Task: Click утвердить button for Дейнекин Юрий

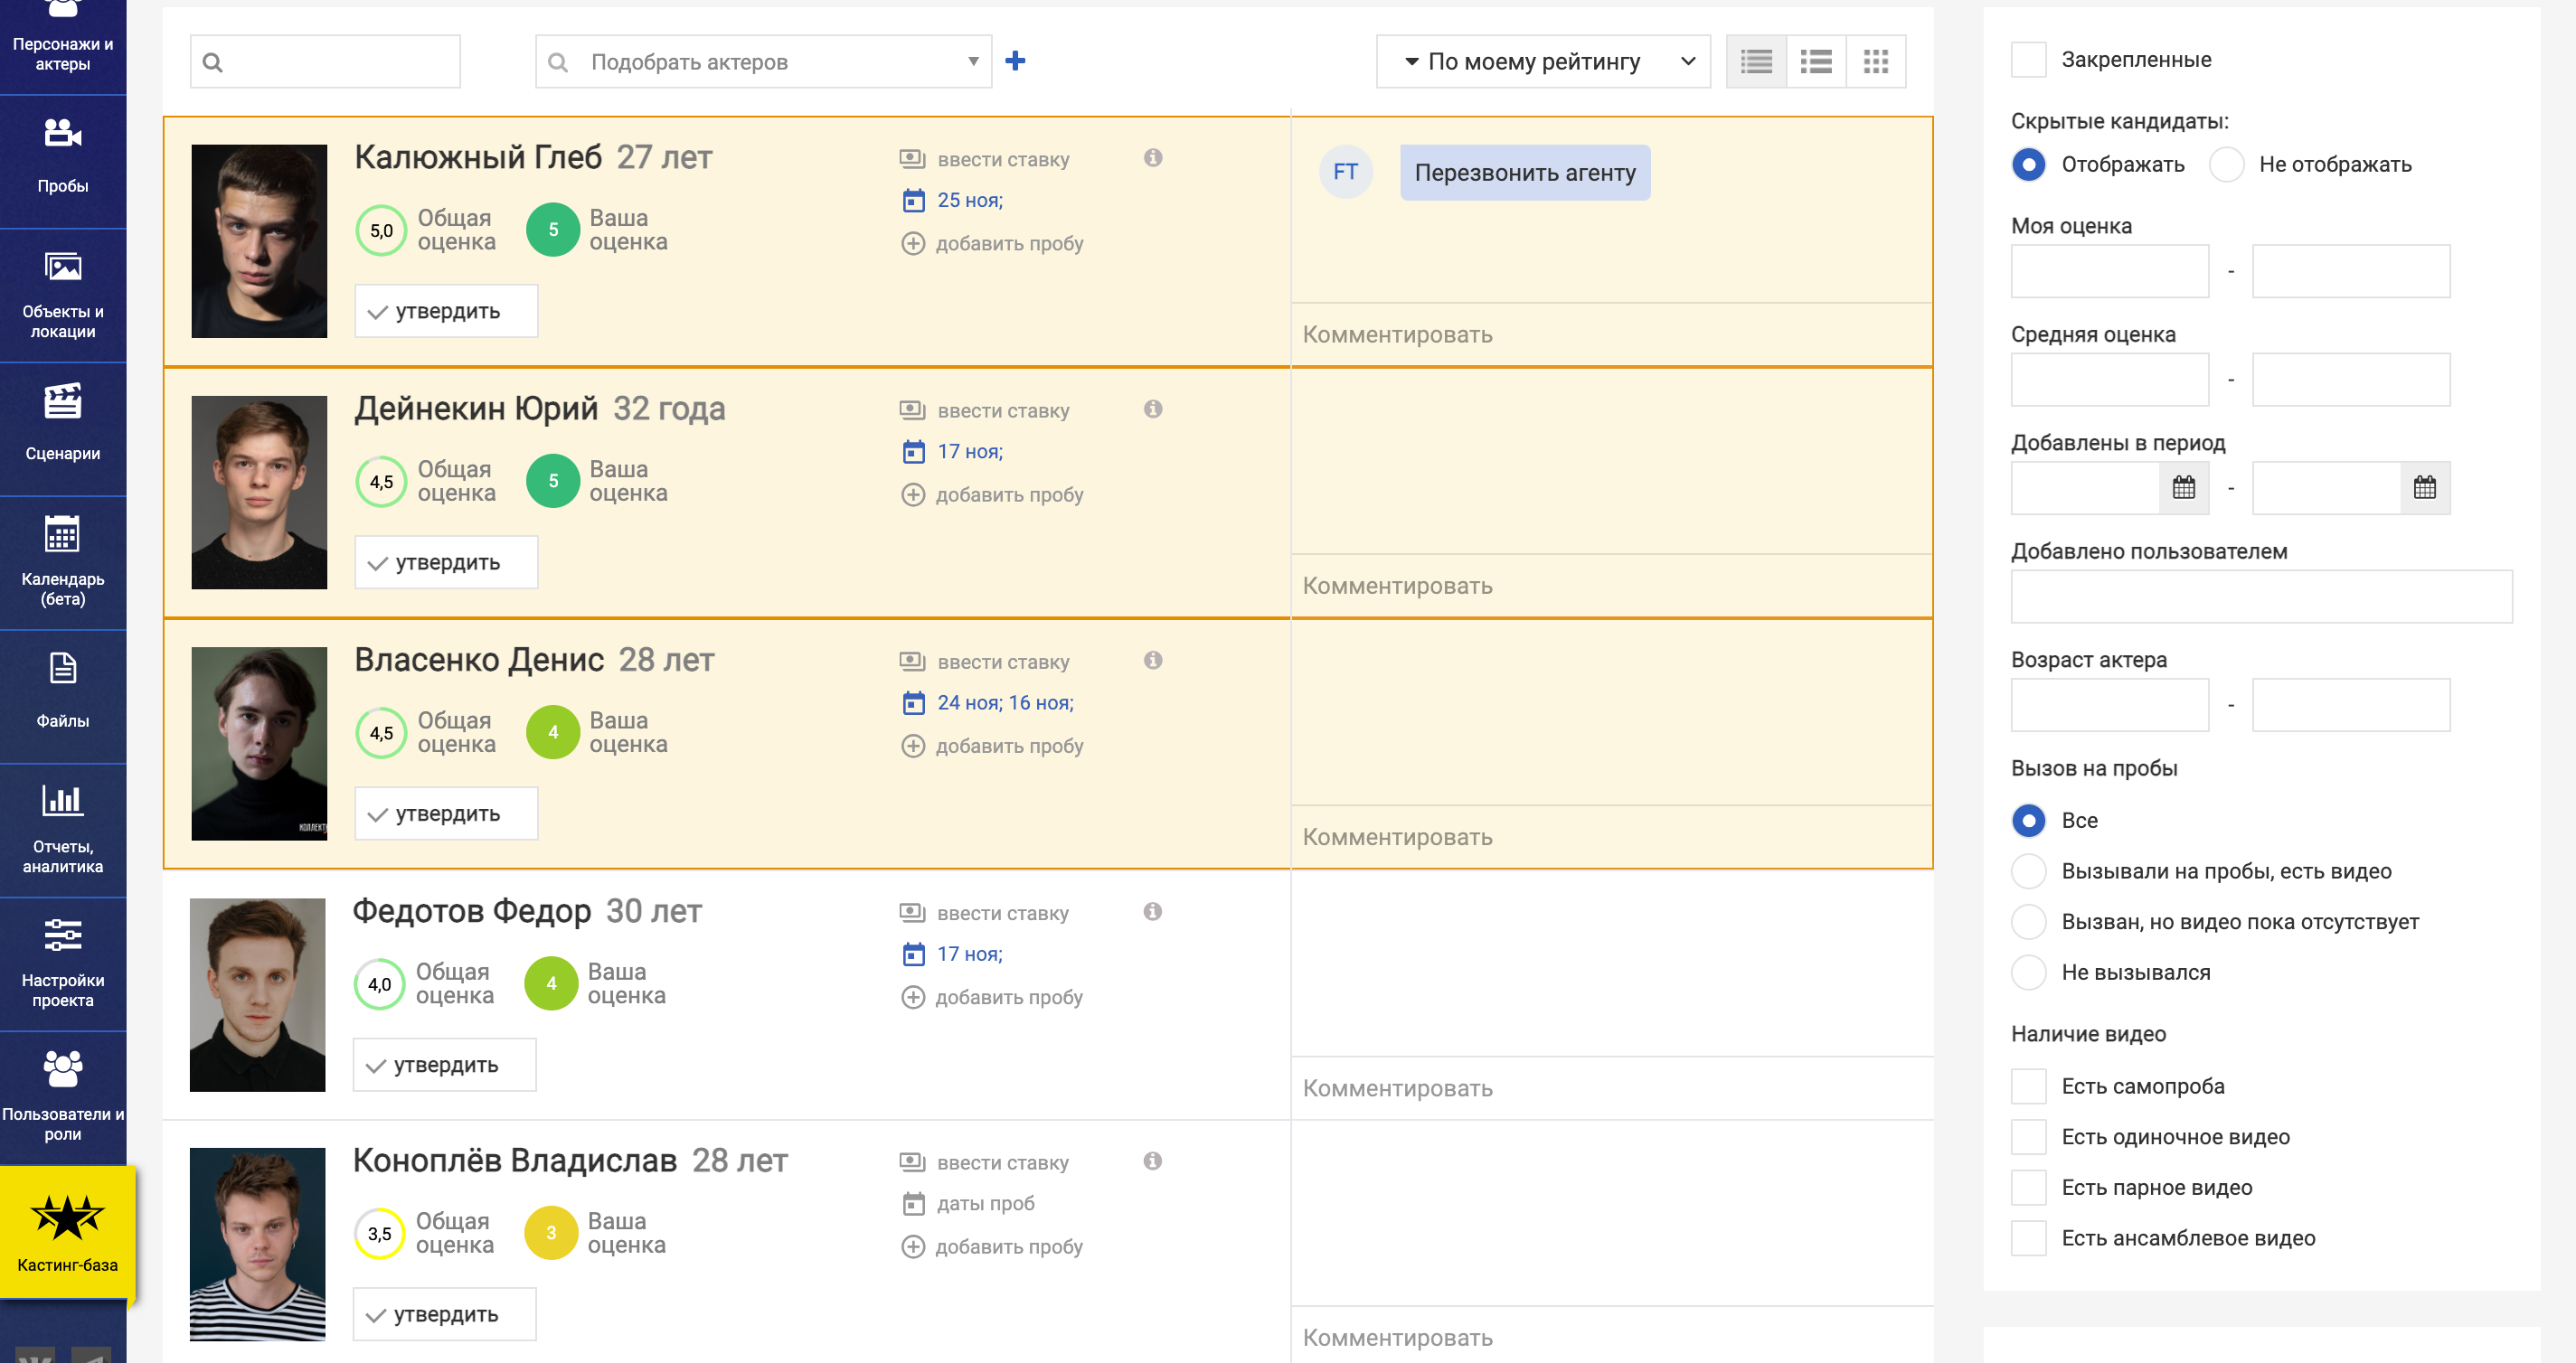Action: [446, 563]
